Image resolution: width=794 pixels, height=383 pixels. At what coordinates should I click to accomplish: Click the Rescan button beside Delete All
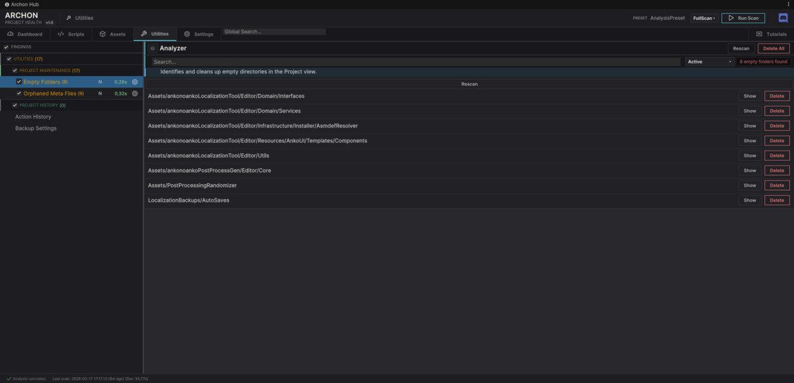[741, 48]
